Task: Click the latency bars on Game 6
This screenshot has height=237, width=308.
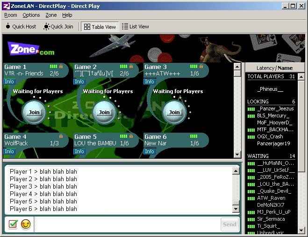Action: [193, 136]
